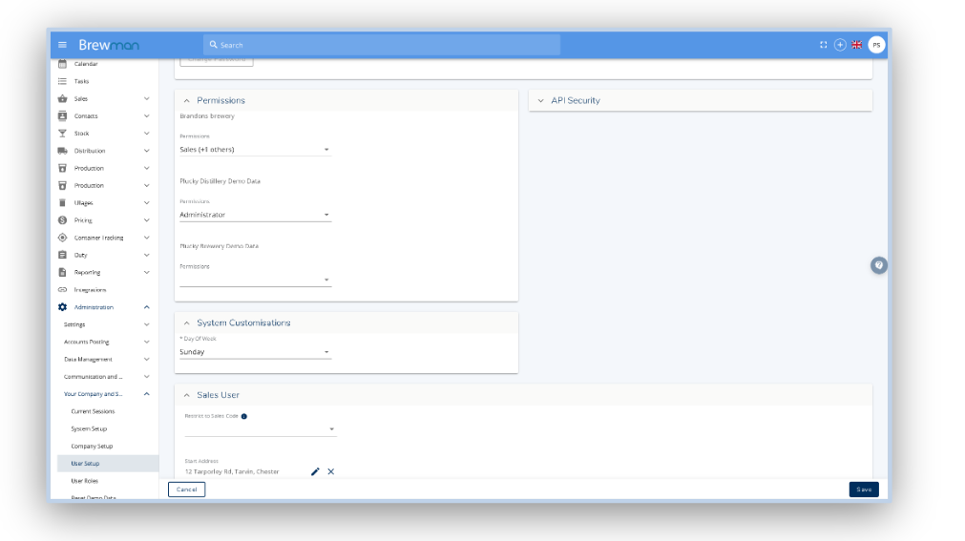This screenshot has height=541, width=965.
Task: Click the floating help question mark icon
Action: 879,265
